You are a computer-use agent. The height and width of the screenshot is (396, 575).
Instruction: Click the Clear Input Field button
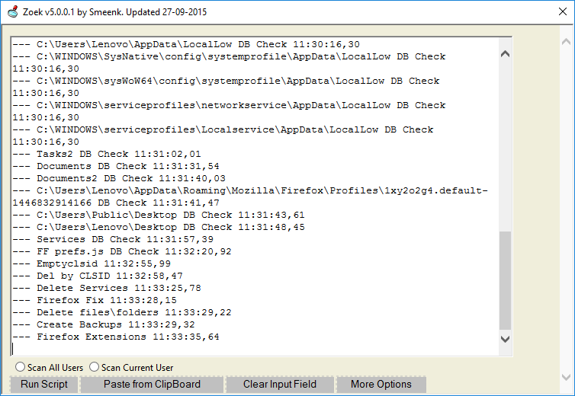click(279, 384)
